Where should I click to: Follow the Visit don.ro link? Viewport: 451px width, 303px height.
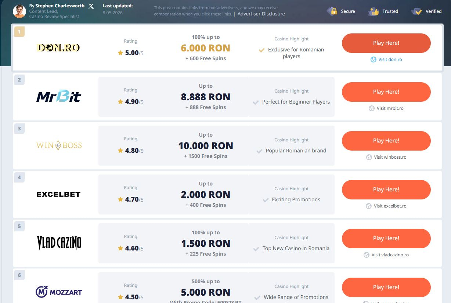click(390, 59)
